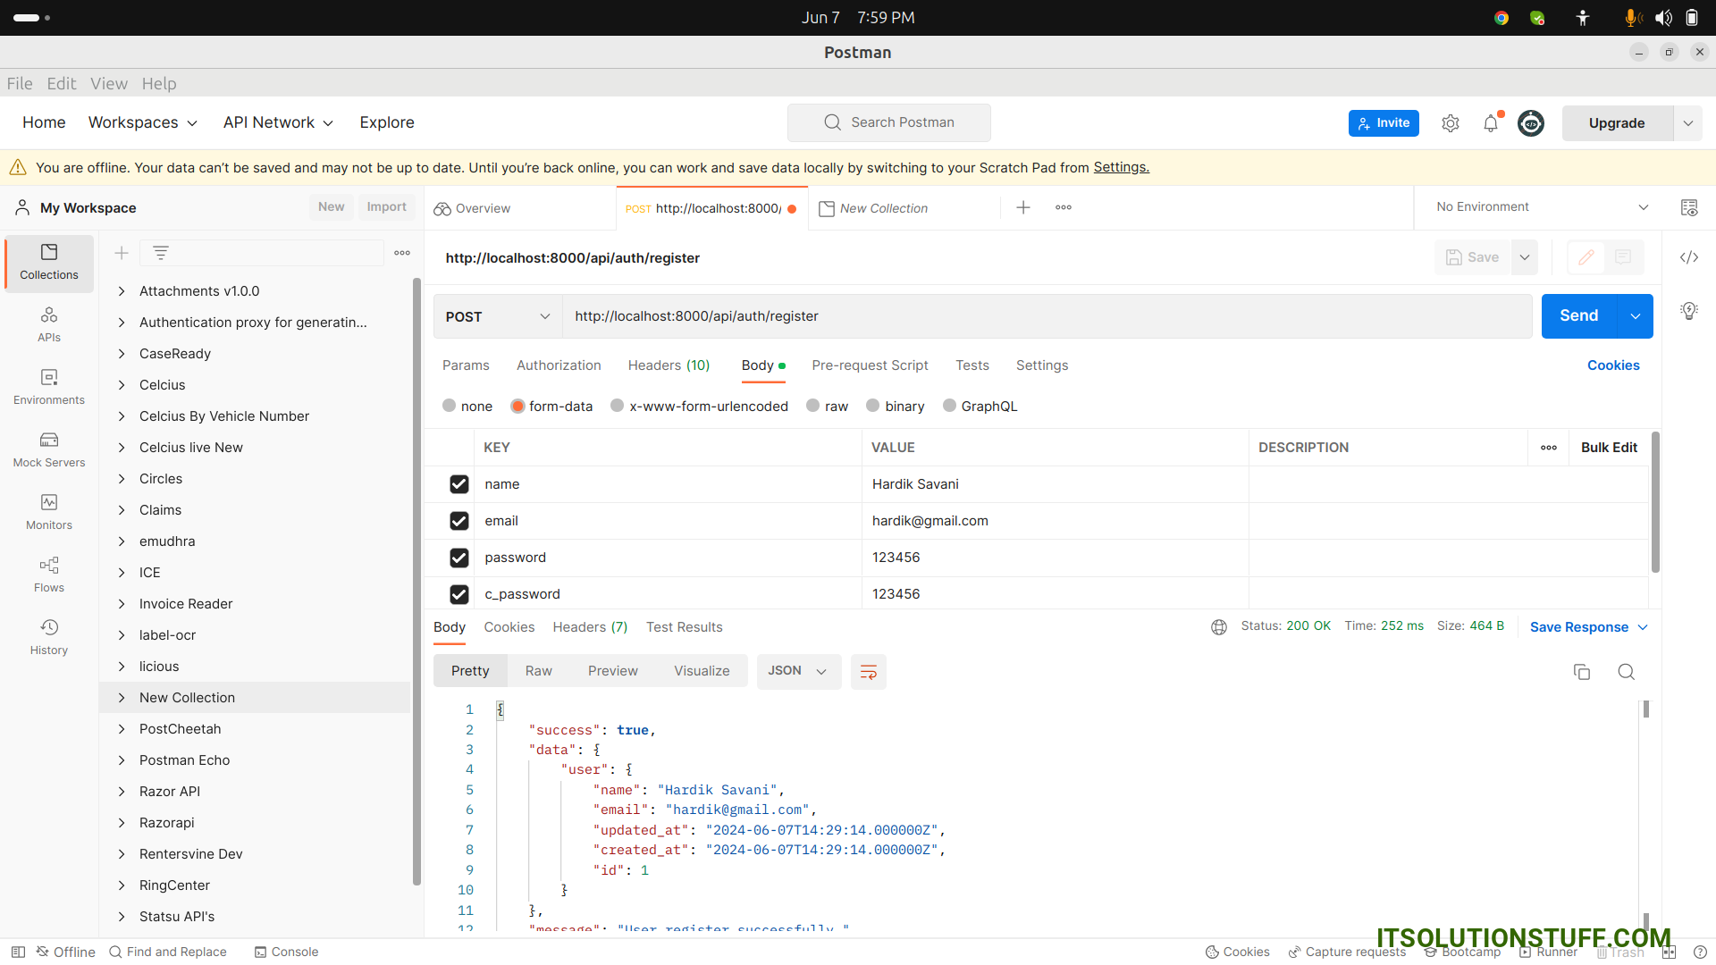Click the Send button
Screen dimensions: 1716x965
tap(1578, 316)
